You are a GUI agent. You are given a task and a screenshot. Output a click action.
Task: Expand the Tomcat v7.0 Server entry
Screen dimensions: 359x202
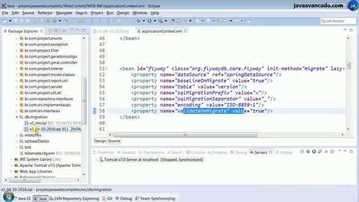click(x=96, y=159)
